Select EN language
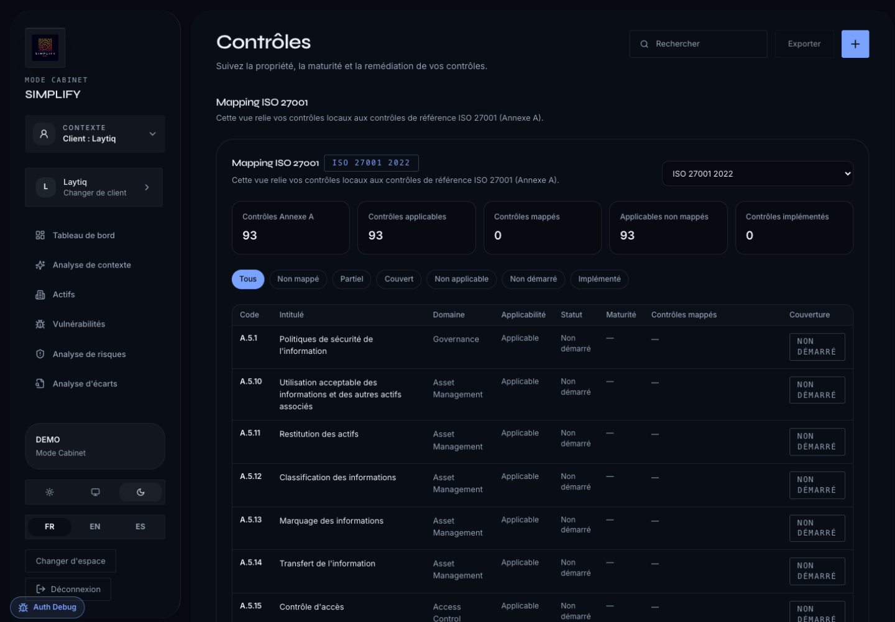Viewport: 895px width, 622px height. pyautogui.click(x=95, y=527)
